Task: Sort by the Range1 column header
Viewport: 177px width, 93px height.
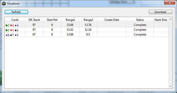Action: pyautogui.click(x=70, y=20)
